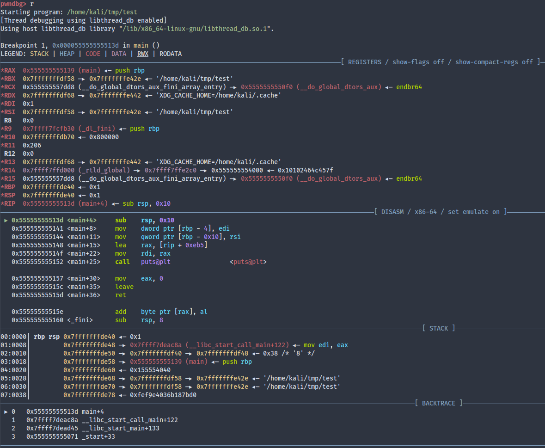Click the current-instruction arrow in the disassembly

tap(6, 220)
